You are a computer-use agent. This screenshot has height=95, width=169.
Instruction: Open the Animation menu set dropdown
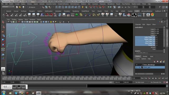click(x=8, y=7)
